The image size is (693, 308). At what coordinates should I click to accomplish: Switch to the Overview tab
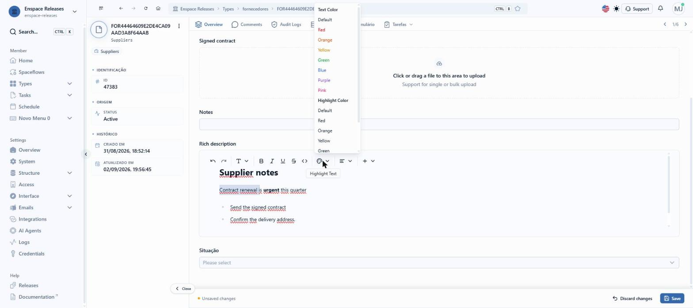209,24
